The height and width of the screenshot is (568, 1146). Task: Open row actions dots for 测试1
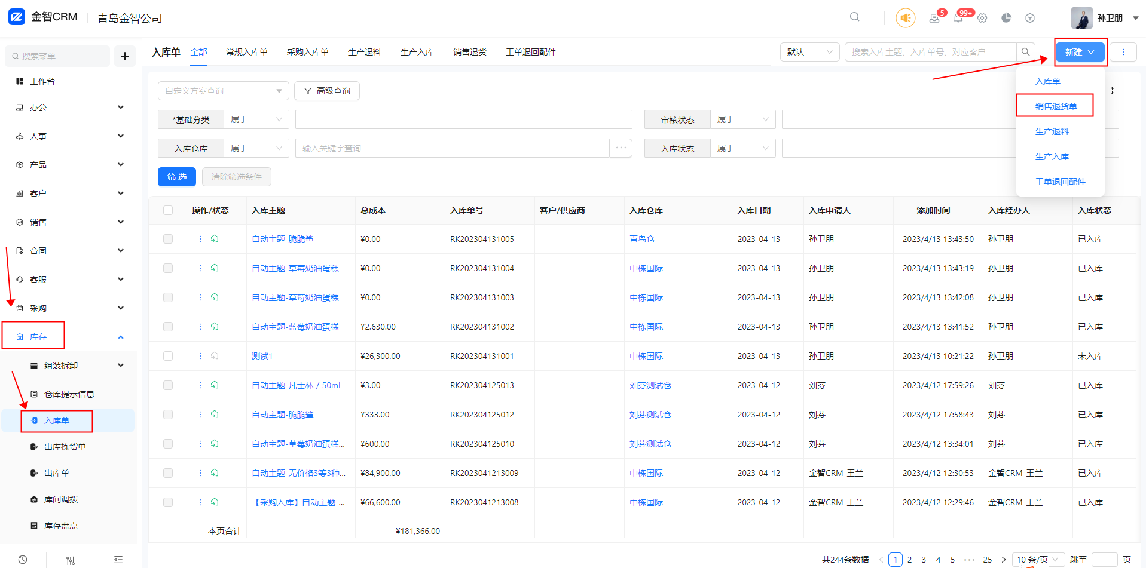tap(201, 356)
